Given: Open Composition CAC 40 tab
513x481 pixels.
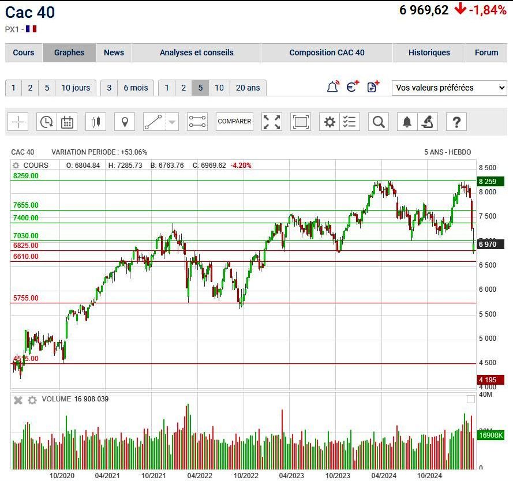Looking at the screenshot, I should coord(327,52).
